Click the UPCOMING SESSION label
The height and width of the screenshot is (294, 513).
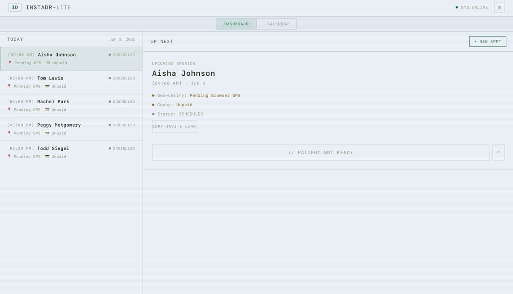click(174, 64)
